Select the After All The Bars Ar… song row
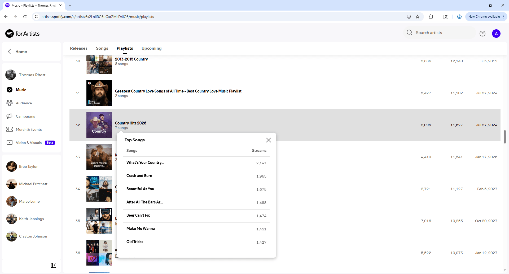The width and height of the screenshot is (509, 274). [x=196, y=203]
